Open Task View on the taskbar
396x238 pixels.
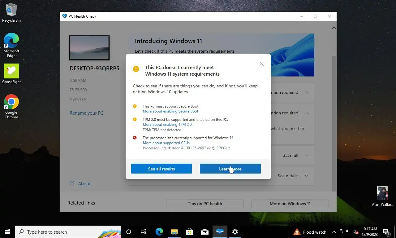[144, 232]
